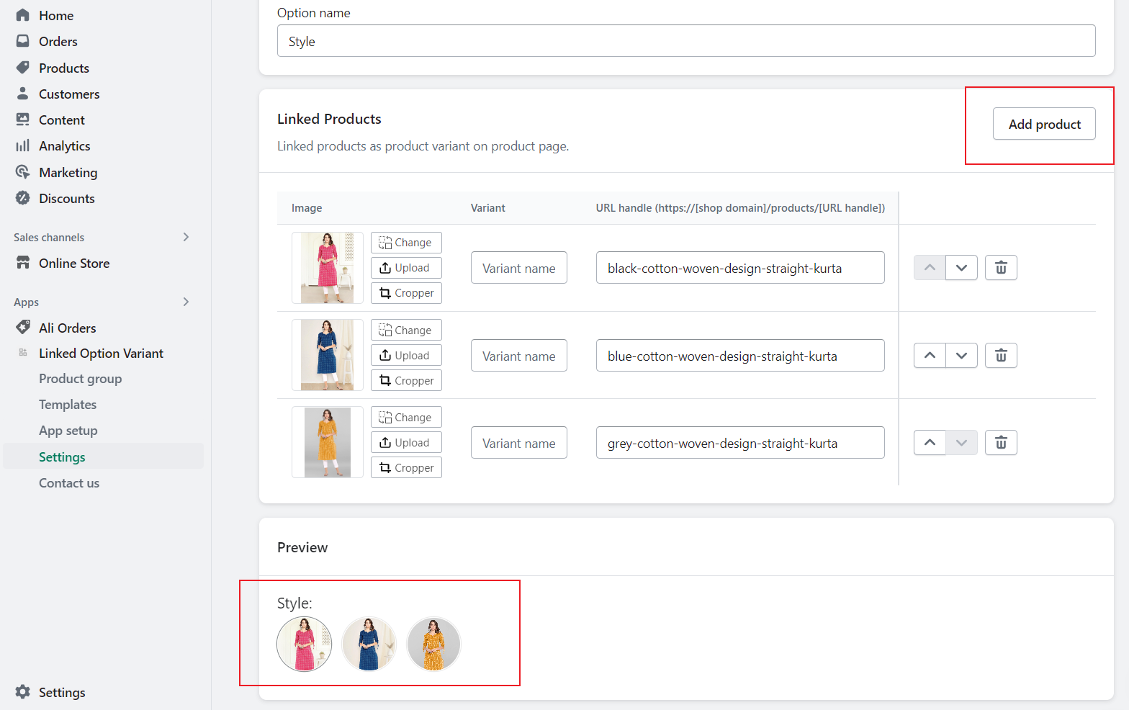This screenshot has width=1129, height=710.
Task: Open Discounts from the sidebar
Action: (66, 199)
